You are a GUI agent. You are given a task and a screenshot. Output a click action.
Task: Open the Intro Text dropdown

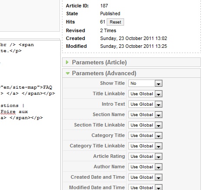pos(145,104)
